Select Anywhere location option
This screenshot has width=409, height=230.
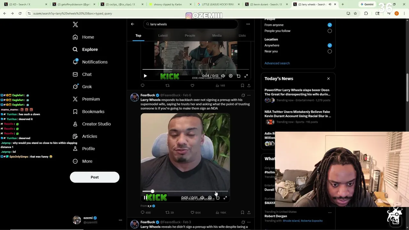(x=330, y=45)
